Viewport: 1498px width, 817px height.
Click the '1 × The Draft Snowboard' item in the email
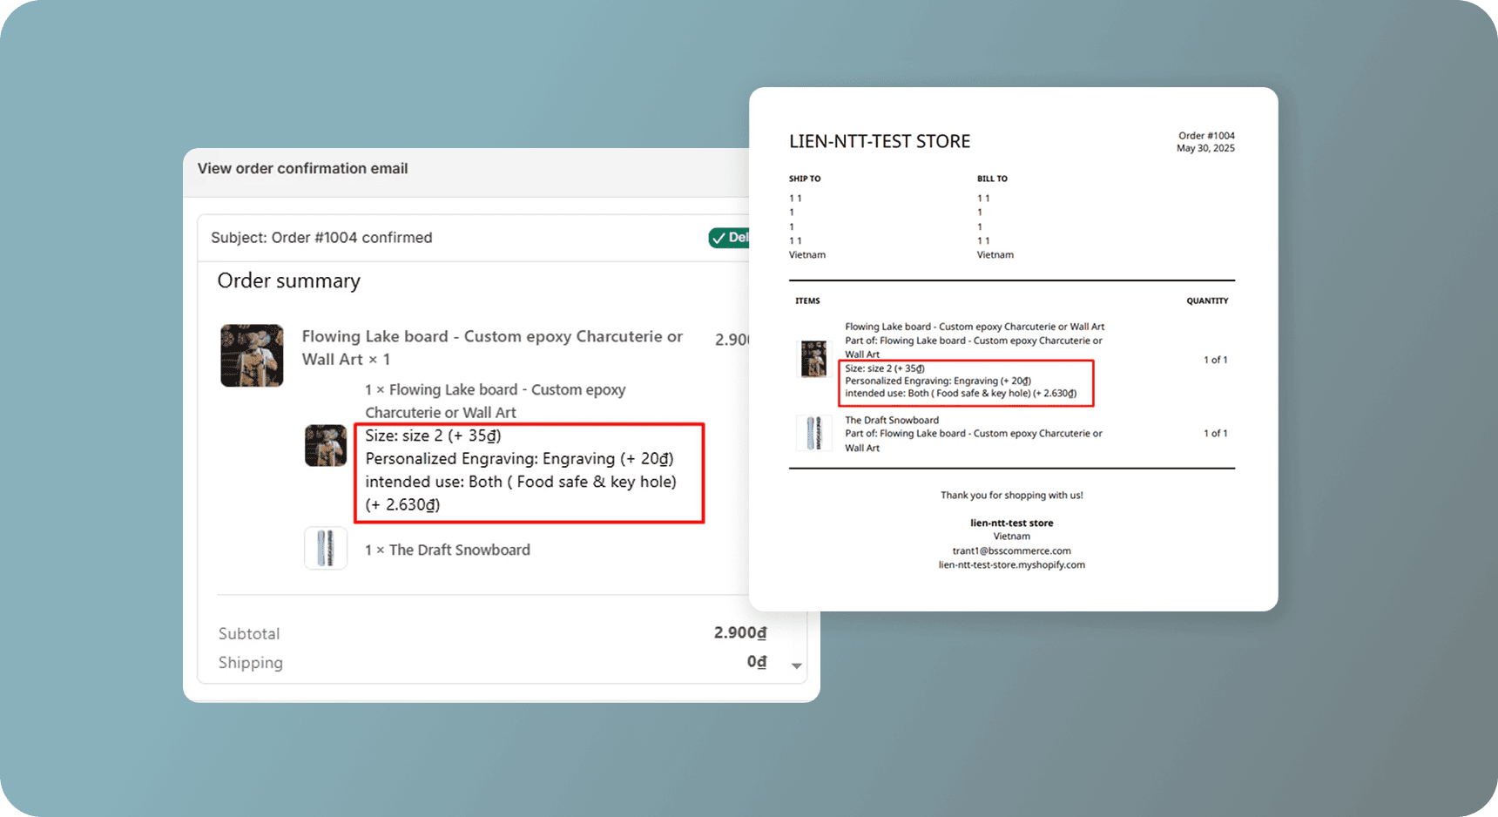coord(447,550)
